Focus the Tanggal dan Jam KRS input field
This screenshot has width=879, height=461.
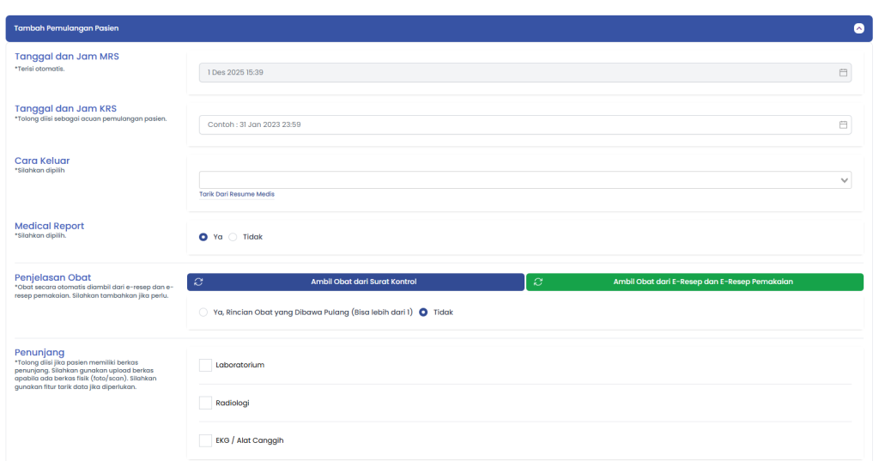515,124
